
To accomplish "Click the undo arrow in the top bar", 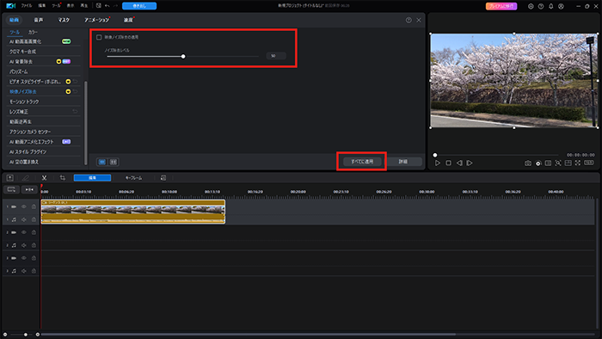I will 107,6.
